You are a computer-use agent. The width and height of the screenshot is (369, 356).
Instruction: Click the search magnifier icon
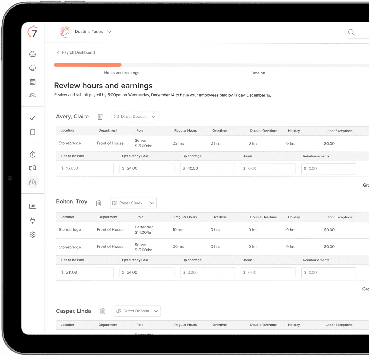click(x=352, y=32)
